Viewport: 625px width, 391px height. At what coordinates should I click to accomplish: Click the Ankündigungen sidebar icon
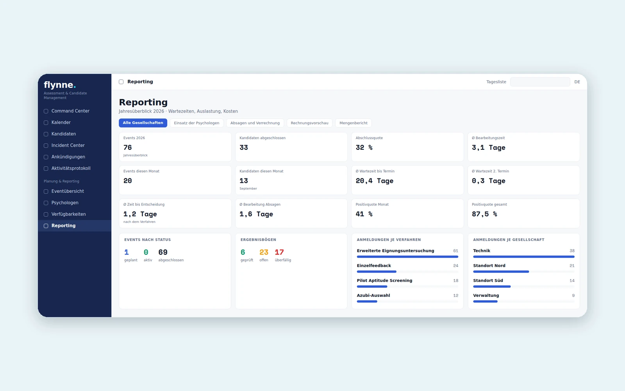coord(46,157)
